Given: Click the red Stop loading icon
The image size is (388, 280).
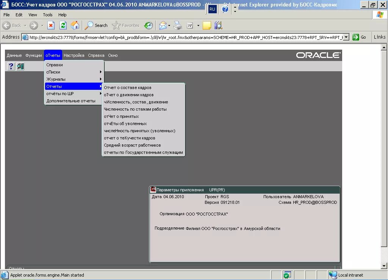Looking at the screenshot, I should (51, 25).
